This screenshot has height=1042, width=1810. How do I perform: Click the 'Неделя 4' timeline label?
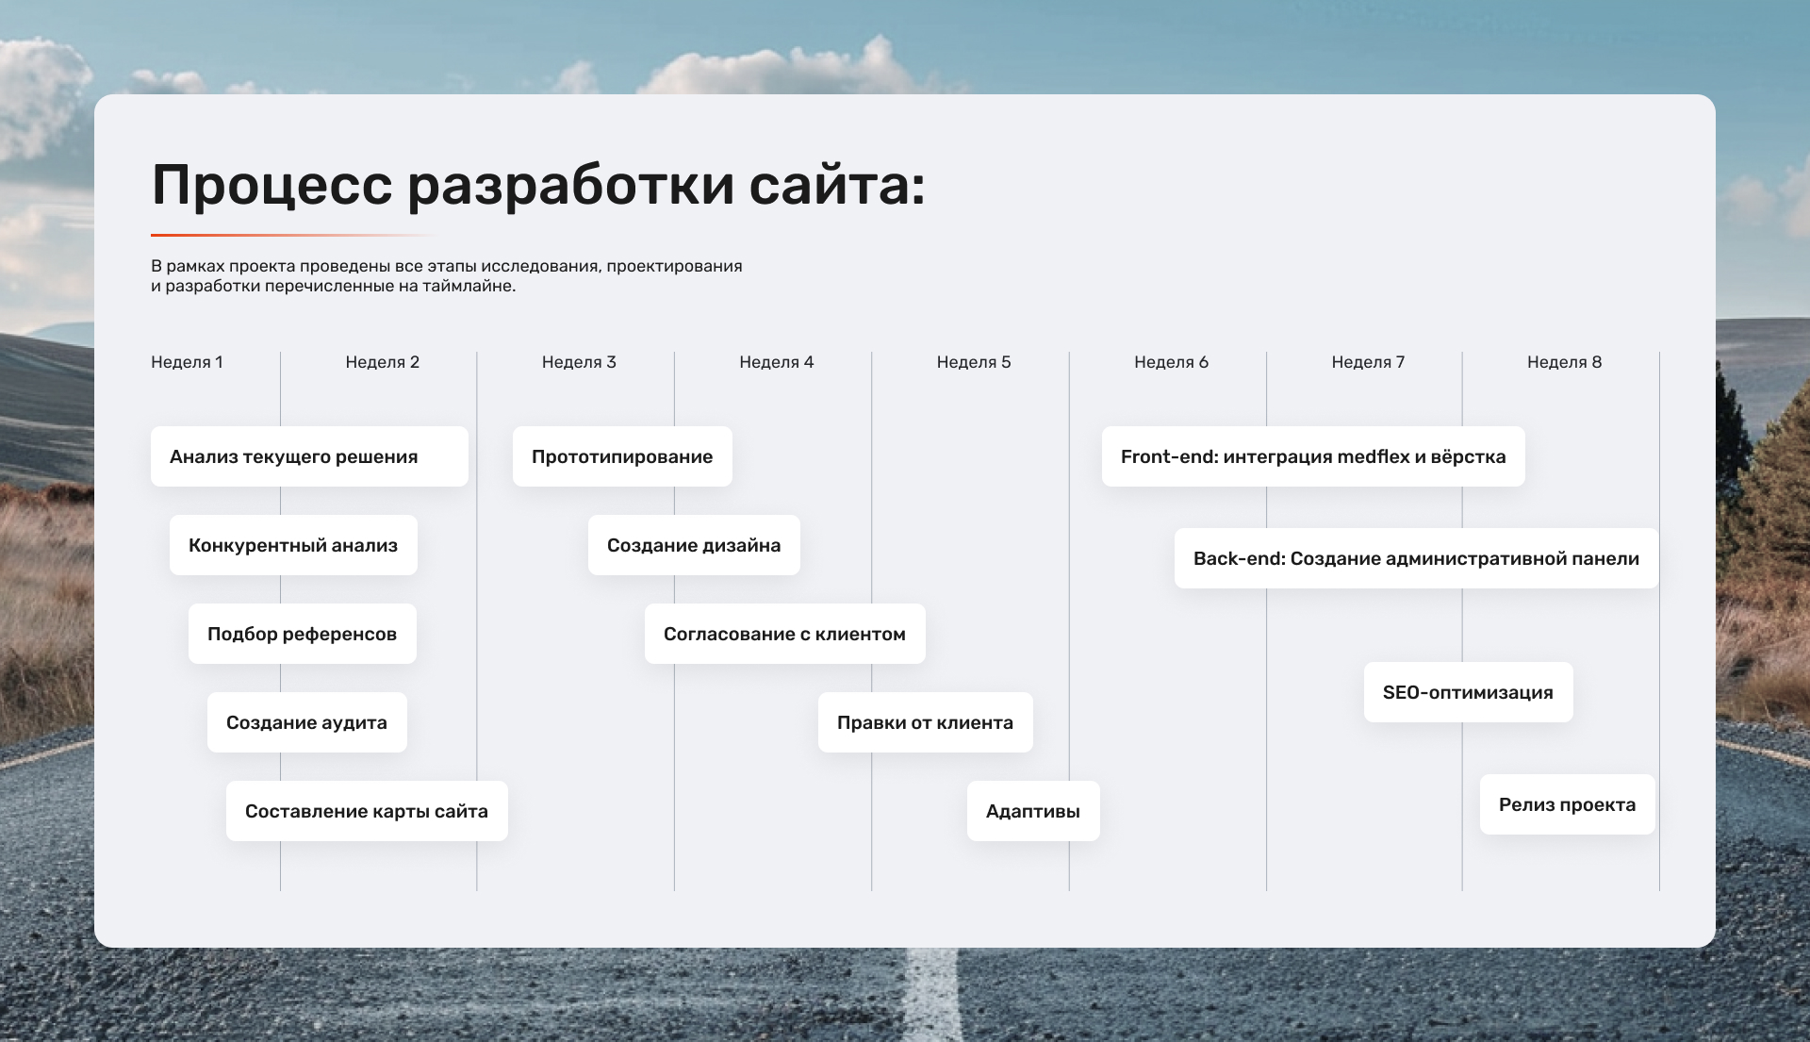pos(776,362)
